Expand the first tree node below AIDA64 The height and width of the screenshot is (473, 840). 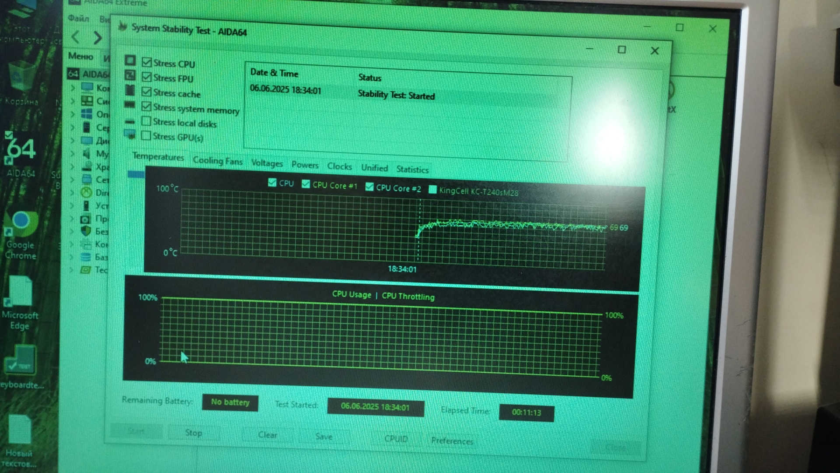(73, 88)
